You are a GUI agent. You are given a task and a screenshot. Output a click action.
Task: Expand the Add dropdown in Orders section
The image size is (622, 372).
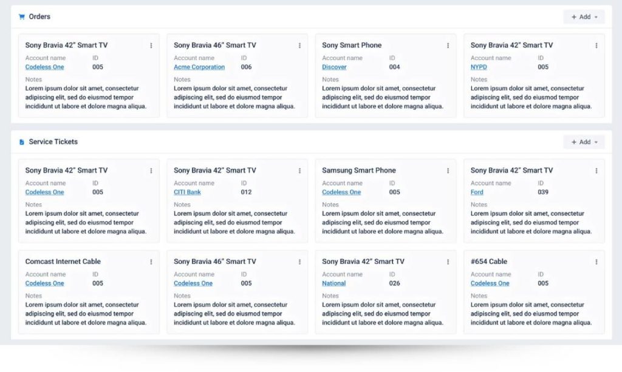584,17
